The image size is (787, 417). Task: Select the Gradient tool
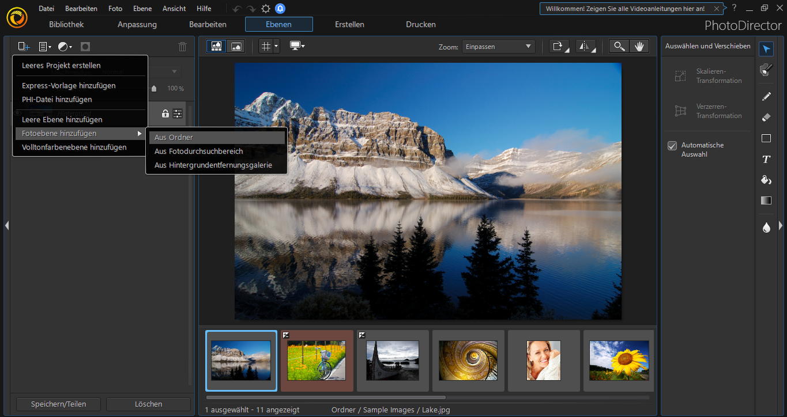766,201
